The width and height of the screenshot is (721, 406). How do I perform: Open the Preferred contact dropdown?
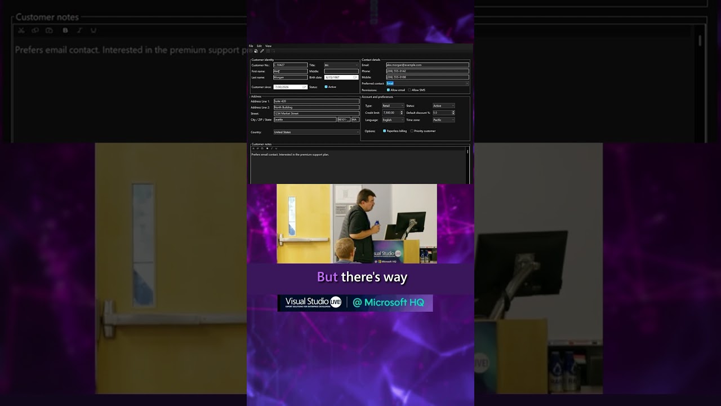click(428, 83)
